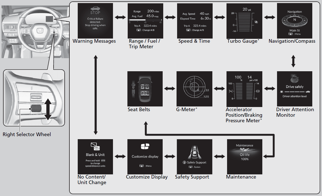Click the Warning Messages screen thumbnail
Image resolution: width=322 pixels, height=196 pixels.
pyautogui.click(x=95, y=21)
